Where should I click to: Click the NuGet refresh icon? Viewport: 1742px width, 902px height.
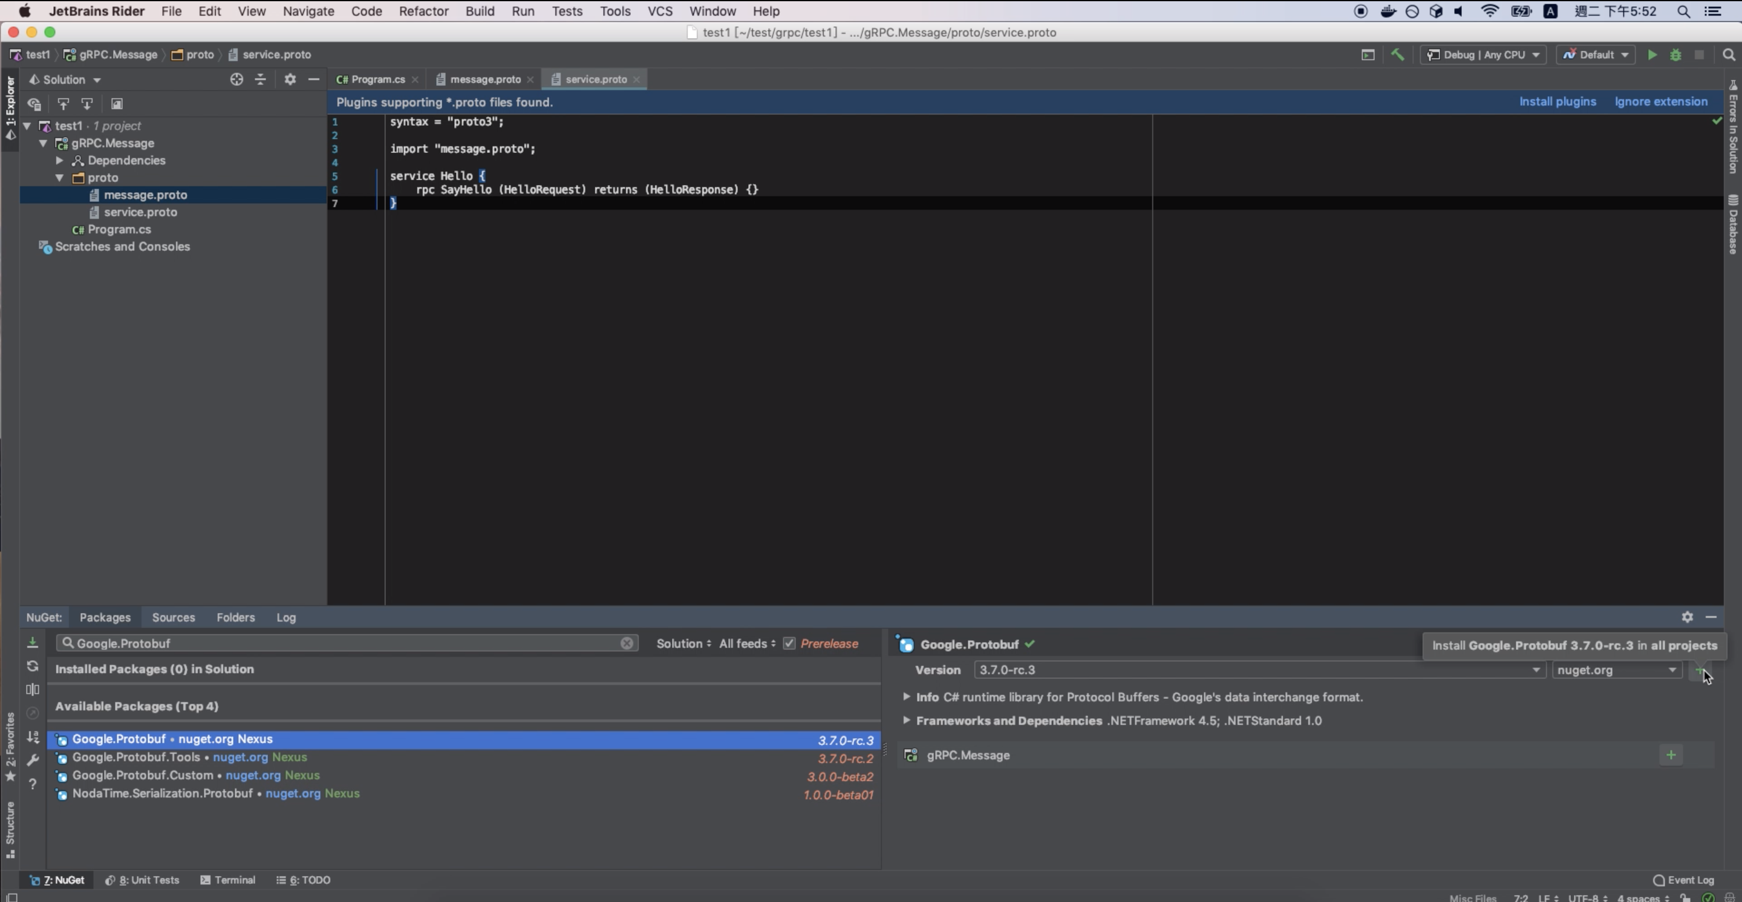coord(33,666)
